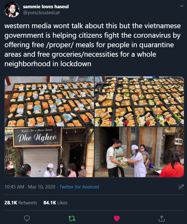Visit the @yvescloudedcat handle
Viewport: 187px width, 224px height.
coord(41,13)
